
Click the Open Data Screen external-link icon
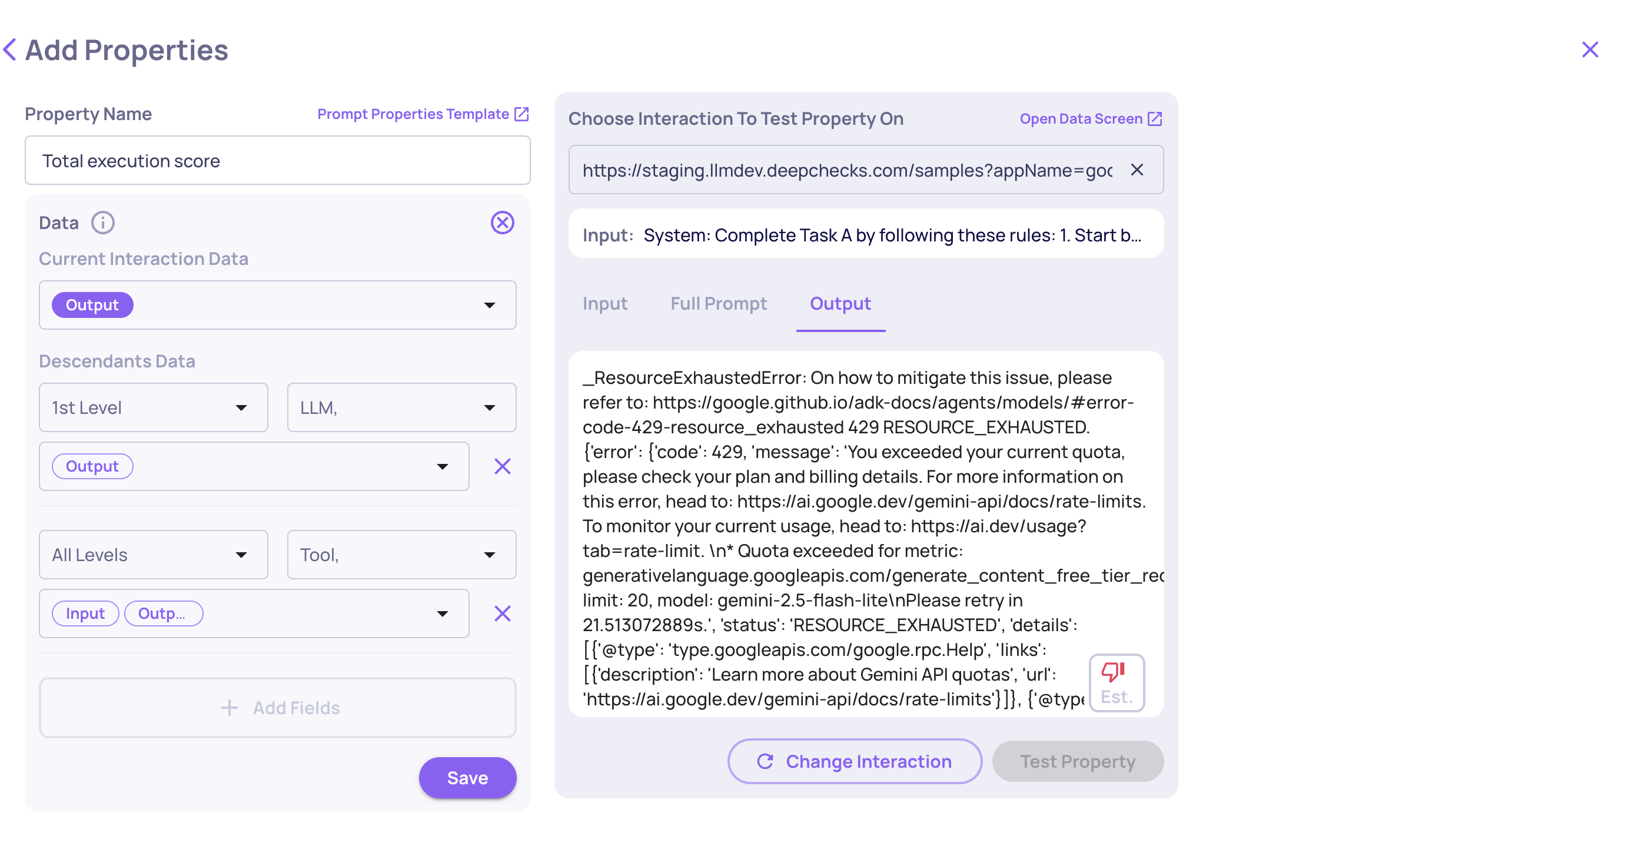[1154, 119]
